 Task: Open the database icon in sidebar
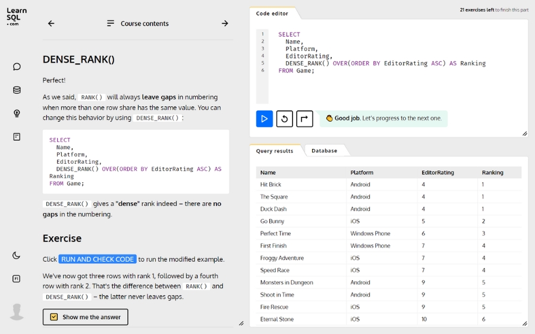(x=17, y=90)
